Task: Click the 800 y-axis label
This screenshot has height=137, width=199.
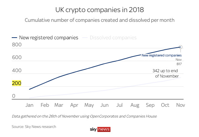Action: point(17,45)
